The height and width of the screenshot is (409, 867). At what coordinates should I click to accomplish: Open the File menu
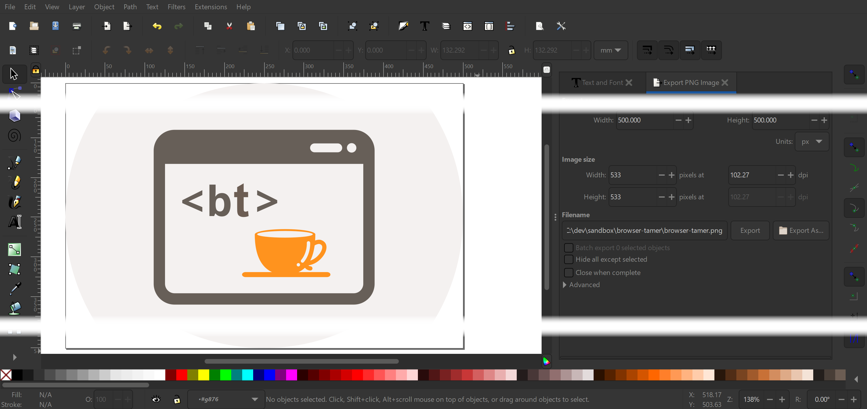pyautogui.click(x=10, y=7)
